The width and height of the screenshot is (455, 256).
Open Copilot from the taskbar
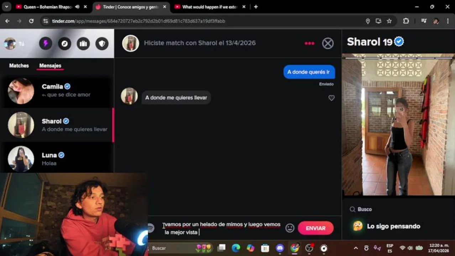tap(250, 248)
